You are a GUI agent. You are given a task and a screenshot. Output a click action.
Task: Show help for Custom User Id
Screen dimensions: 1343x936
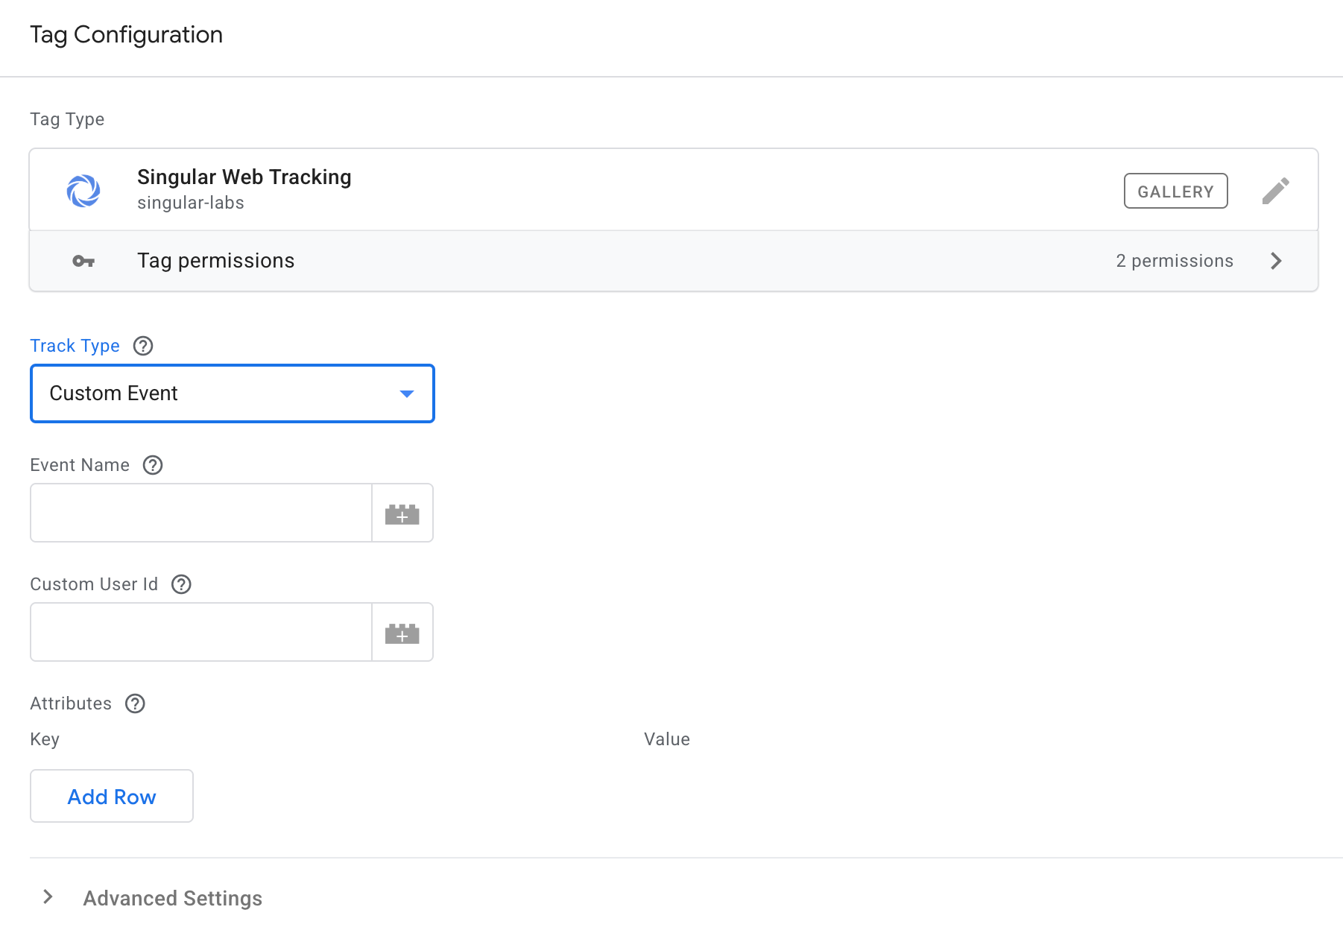coord(181,584)
